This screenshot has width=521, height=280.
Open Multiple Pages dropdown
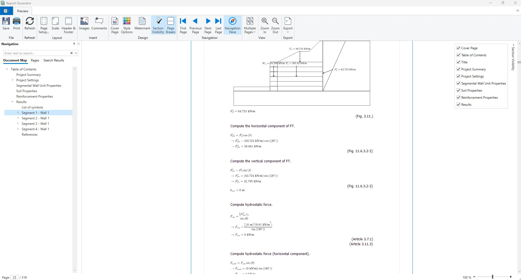pos(250,25)
